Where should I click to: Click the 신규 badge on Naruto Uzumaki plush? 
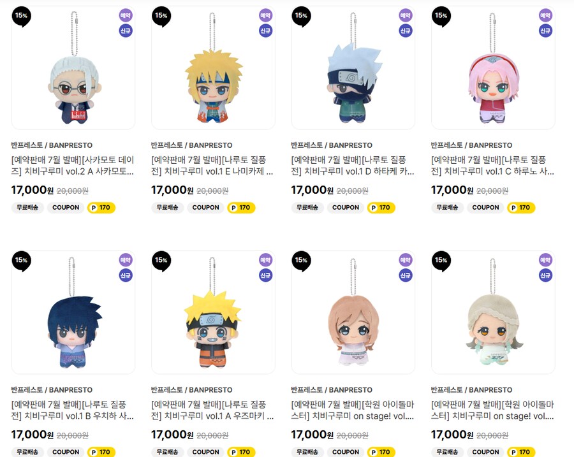[x=265, y=275]
